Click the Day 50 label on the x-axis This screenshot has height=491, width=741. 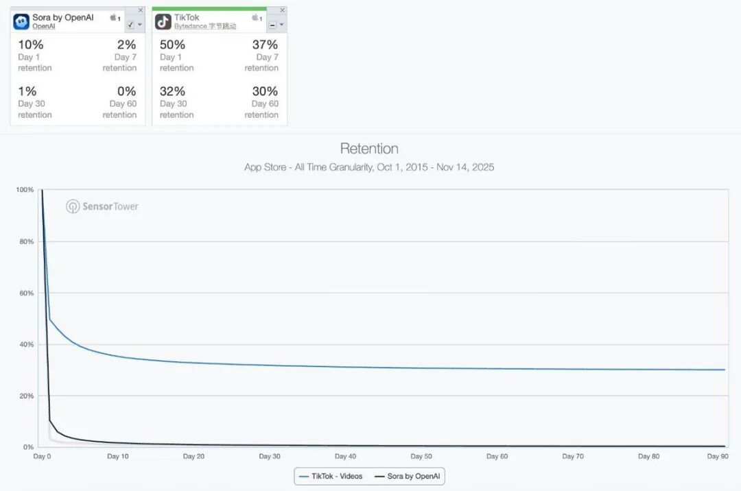421,455
